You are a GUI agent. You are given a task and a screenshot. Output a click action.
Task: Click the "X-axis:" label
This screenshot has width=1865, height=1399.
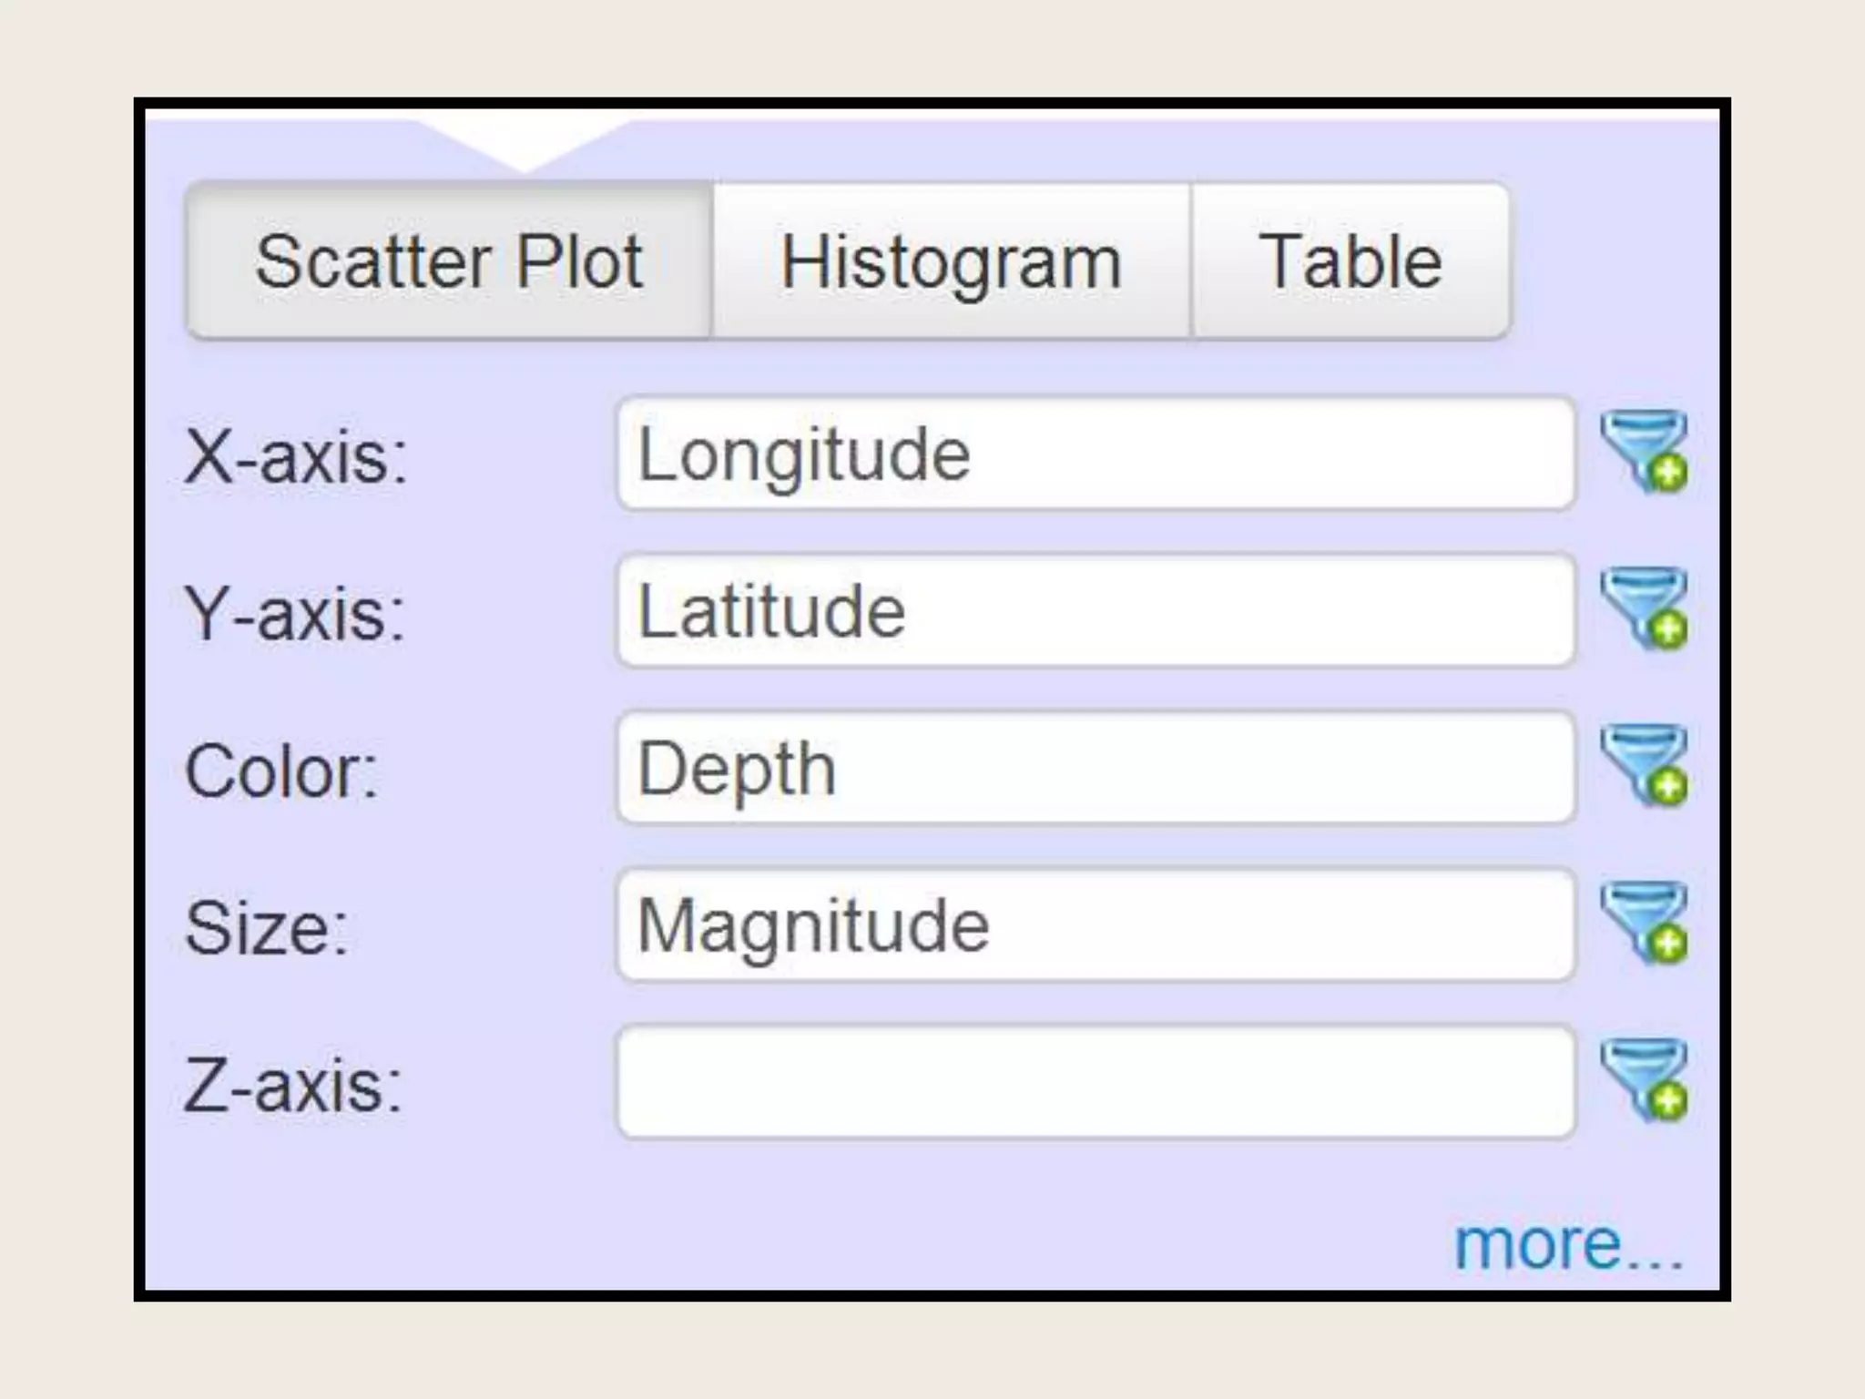(296, 456)
